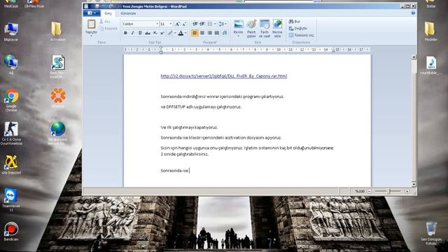Screen dimensions: 448x252
Task: Toggle underline formatting
Action: (x=140, y=33)
